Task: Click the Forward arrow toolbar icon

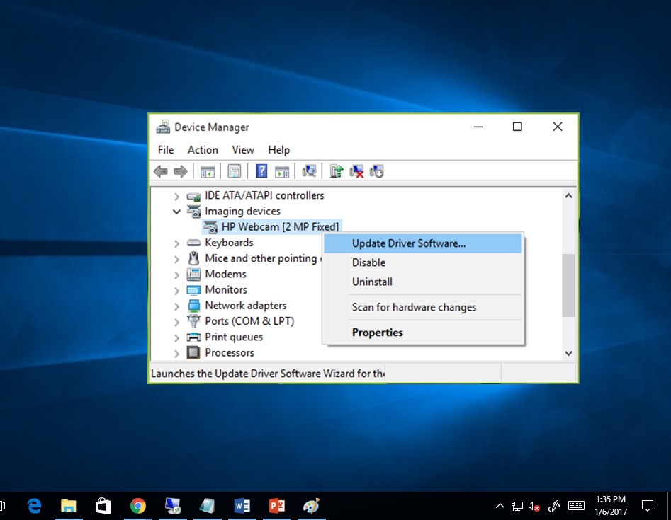Action: click(x=180, y=172)
